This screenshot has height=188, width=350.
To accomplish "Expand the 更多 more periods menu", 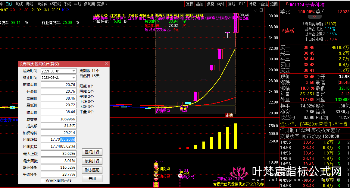I will pyautogui.click(x=102, y=4).
